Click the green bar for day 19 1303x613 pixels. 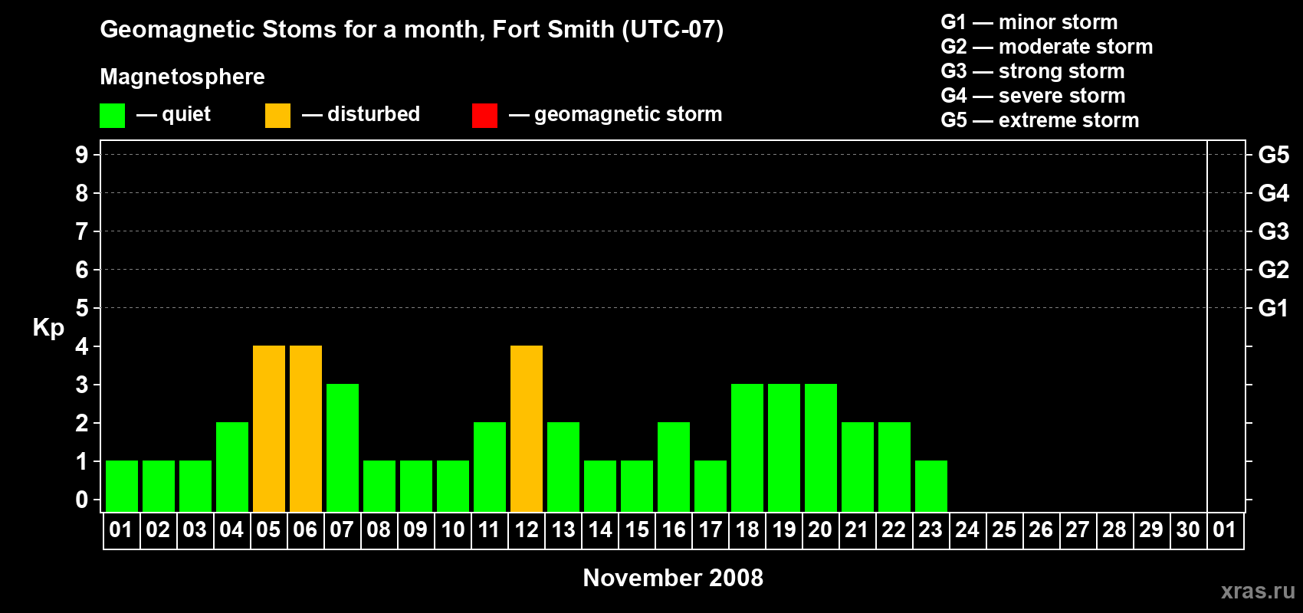pos(784,447)
